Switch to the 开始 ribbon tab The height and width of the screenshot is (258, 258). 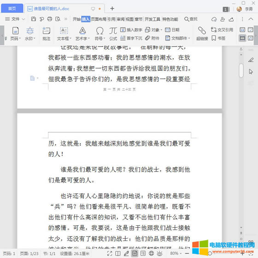click(76, 19)
